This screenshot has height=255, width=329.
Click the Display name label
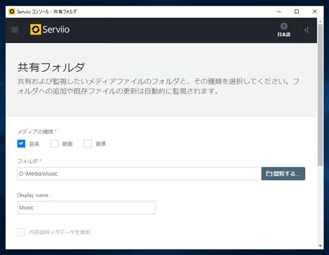(x=33, y=196)
